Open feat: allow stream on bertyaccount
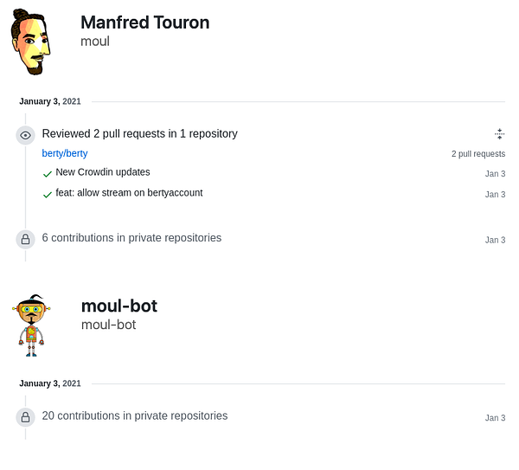Viewport: 519px width, 470px height. coord(129,193)
